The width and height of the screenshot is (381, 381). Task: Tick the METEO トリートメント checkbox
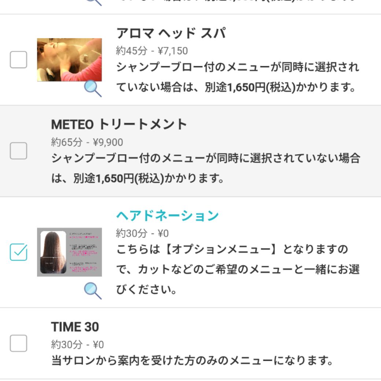[x=18, y=151]
